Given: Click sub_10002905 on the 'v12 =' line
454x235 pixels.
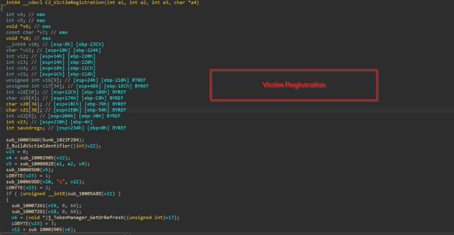Looking at the screenshot, I should pos(45,230).
